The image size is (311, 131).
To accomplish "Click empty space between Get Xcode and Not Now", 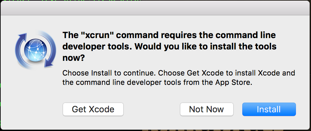I will click(152, 109).
